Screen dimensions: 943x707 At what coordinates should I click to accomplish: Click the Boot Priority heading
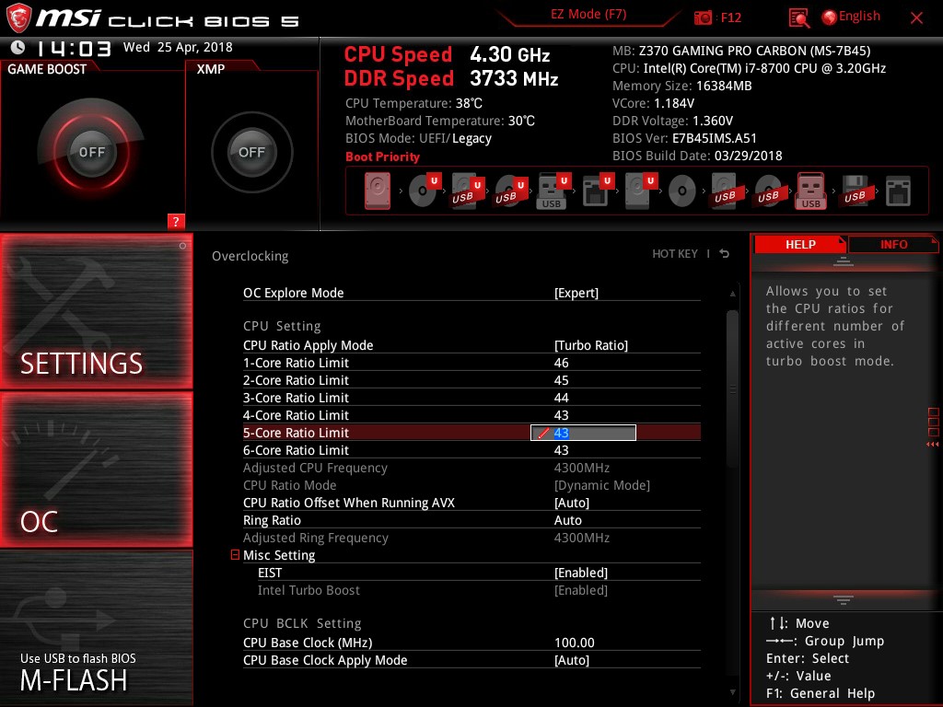[382, 156]
